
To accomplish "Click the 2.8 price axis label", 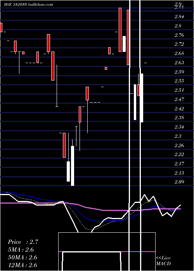I will tap(178, 26).
